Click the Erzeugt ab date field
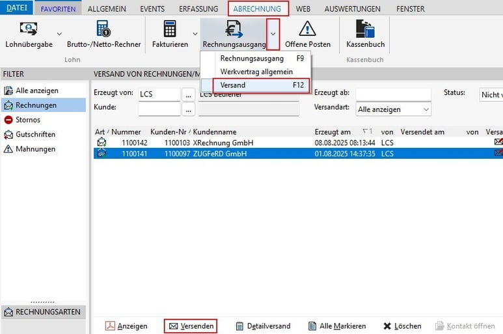Viewport: 503px width, 334px height. [394, 94]
